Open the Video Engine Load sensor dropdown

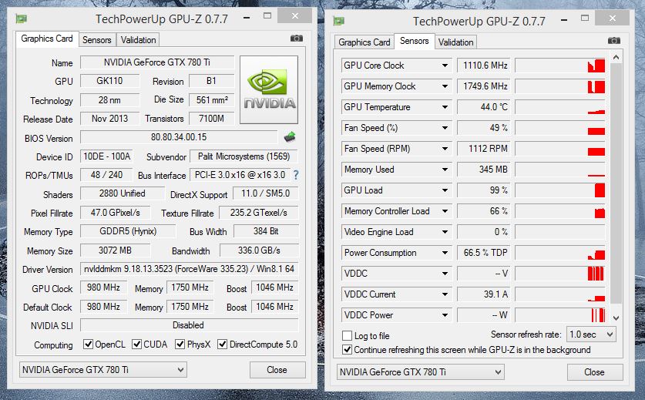point(445,232)
